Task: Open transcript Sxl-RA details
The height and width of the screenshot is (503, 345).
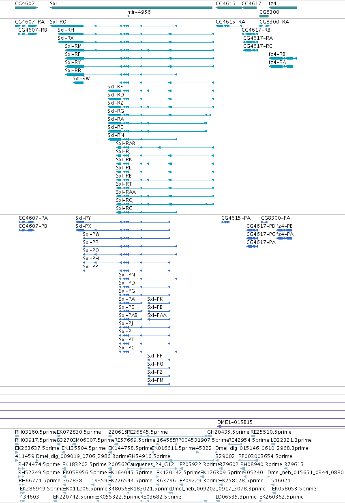Action: tap(116, 119)
